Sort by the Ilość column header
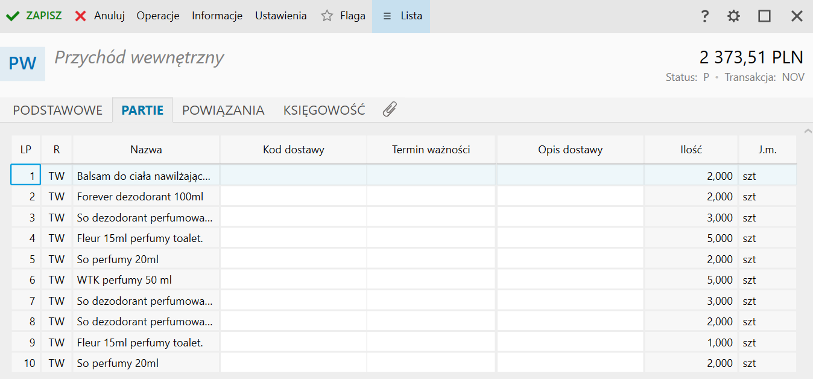 [691, 150]
